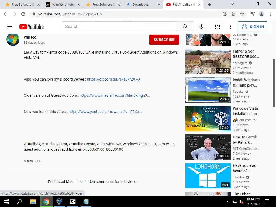Switch to the WinWorld tab
Screen dimensions: 276x207
pos(60,5)
